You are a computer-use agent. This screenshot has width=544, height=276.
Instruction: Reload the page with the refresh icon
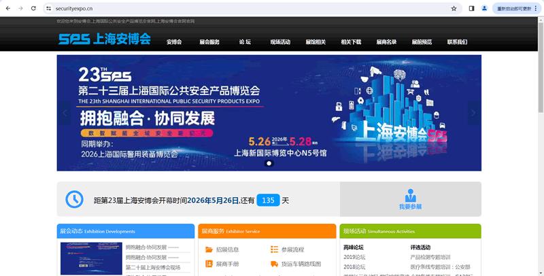tap(33, 8)
